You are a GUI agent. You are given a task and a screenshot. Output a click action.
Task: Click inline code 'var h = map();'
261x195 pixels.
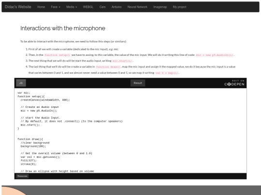point(167,73)
